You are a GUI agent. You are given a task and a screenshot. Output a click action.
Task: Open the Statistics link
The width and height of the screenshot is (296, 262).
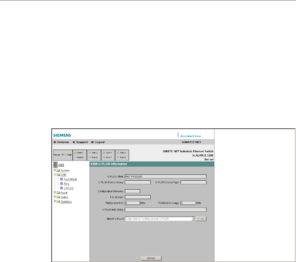[66, 202]
